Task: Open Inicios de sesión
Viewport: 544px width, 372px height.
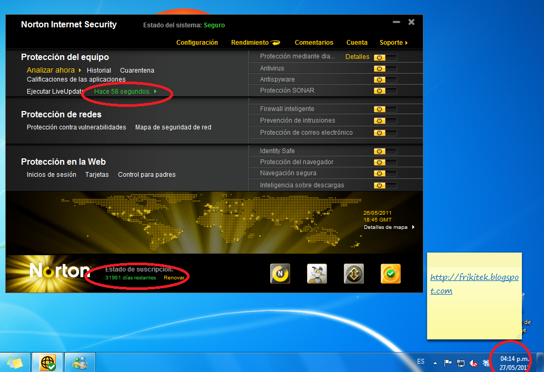Action: pos(52,175)
